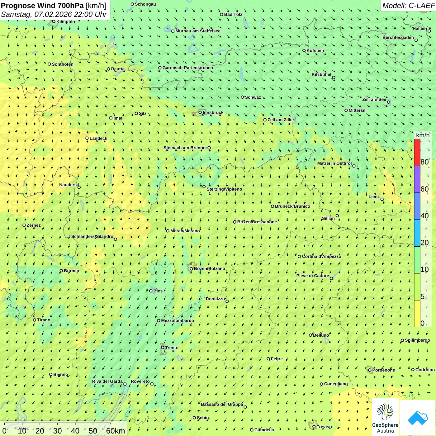The height and width of the screenshot is (436, 436).
Task: Click the Tirano town label
Action: click(x=44, y=320)
